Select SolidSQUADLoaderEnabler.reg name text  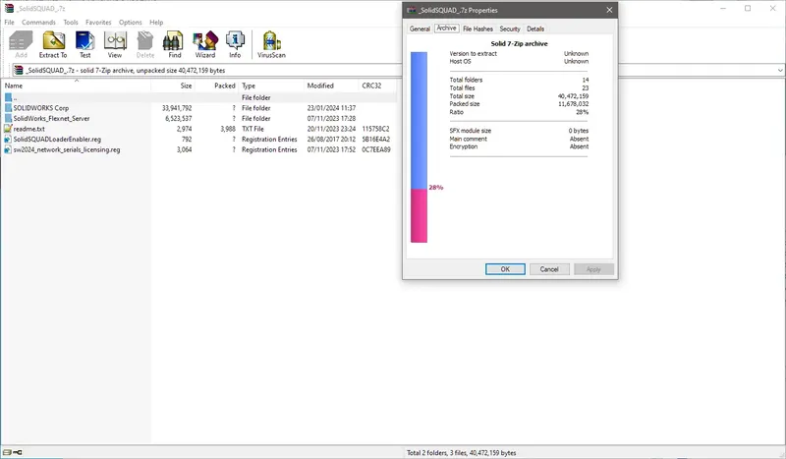click(57, 139)
